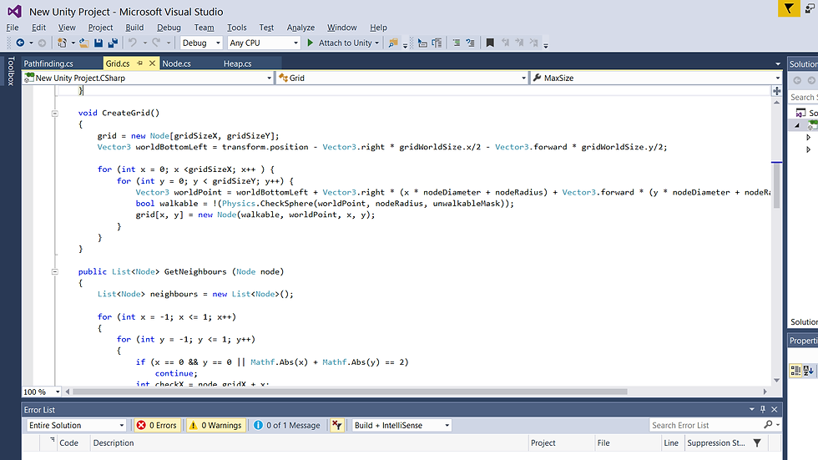Click the Clear Bookmarks icon
This screenshot has height=460, width=818.
click(x=533, y=43)
